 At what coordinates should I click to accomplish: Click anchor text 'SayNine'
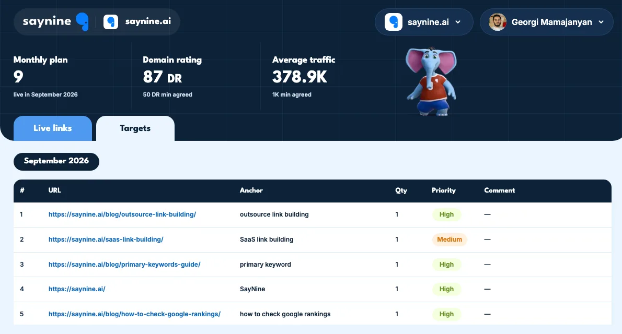[252, 289]
